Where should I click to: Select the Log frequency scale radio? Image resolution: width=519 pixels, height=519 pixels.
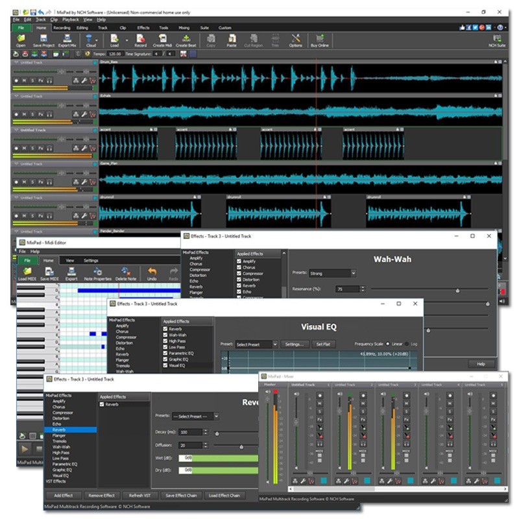[x=407, y=344]
